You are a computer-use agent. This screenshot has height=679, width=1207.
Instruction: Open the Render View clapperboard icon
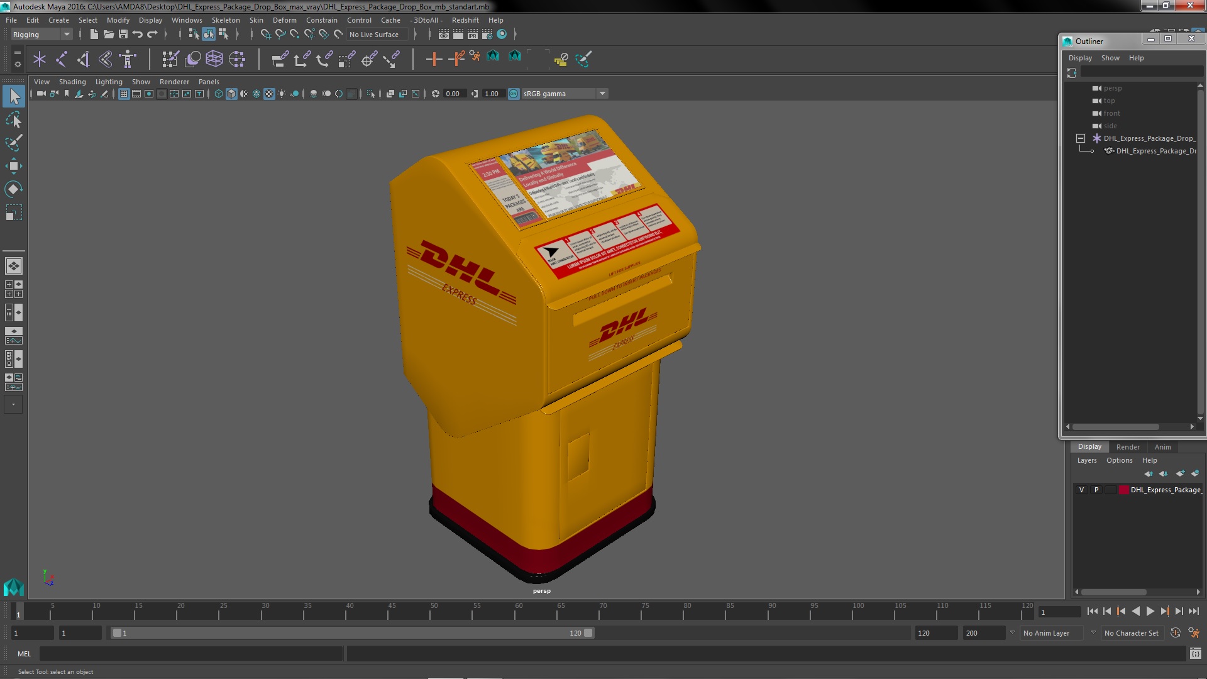coord(444,35)
